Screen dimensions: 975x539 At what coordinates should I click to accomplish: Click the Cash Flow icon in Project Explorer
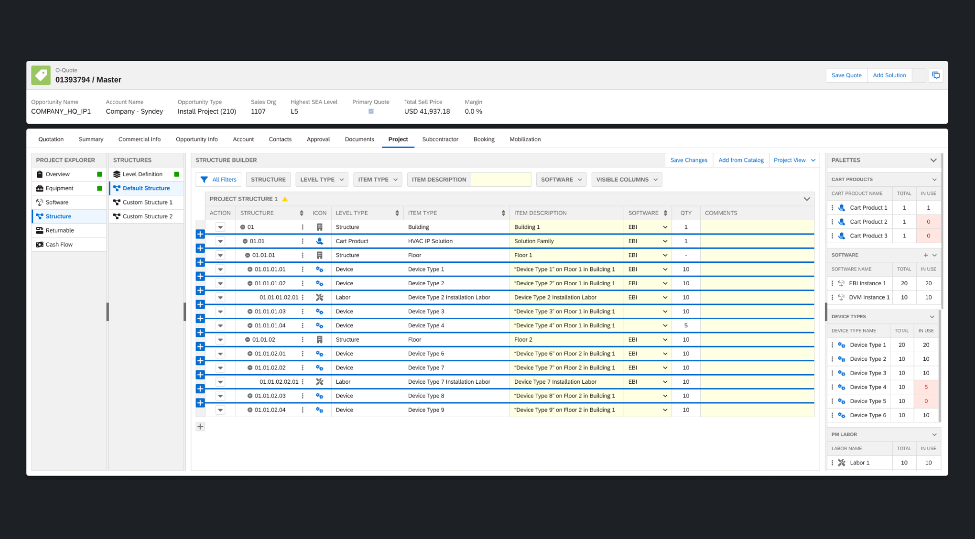tap(40, 245)
